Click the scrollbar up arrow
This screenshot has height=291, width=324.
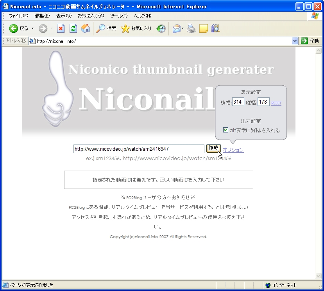tap(318, 51)
